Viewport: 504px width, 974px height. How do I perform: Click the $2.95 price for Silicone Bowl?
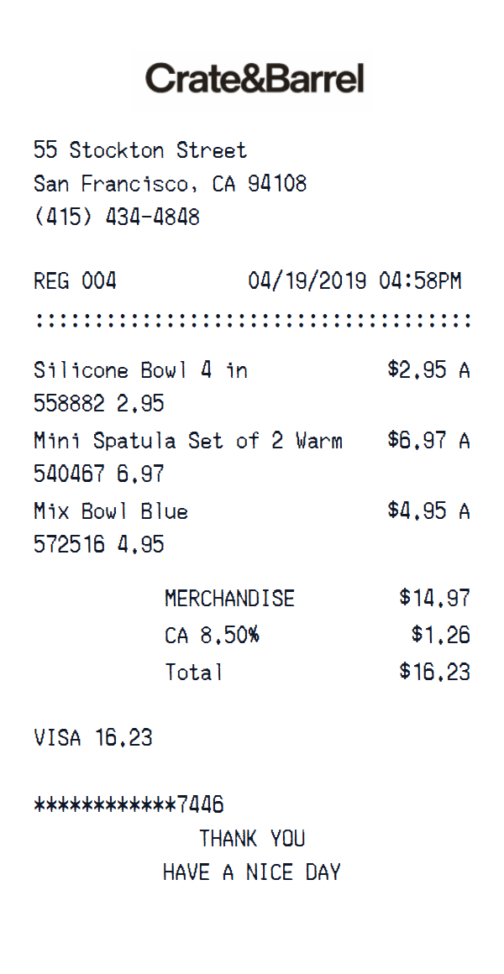pyautogui.click(x=417, y=370)
